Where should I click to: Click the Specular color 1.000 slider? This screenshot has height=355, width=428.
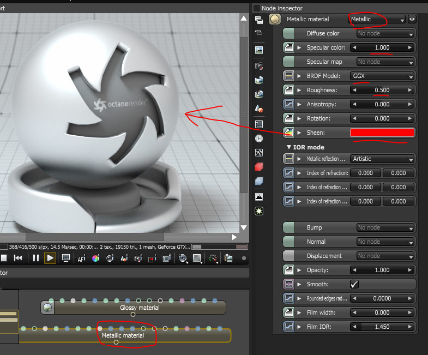tap(382, 47)
